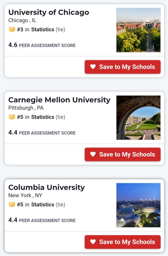The image size is (168, 256).
Task: Open the Columbia University name link
Action: click(x=47, y=187)
